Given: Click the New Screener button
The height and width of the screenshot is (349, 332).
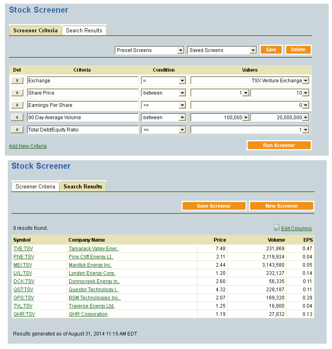Looking at the screenshot, I should click(282, 206).
